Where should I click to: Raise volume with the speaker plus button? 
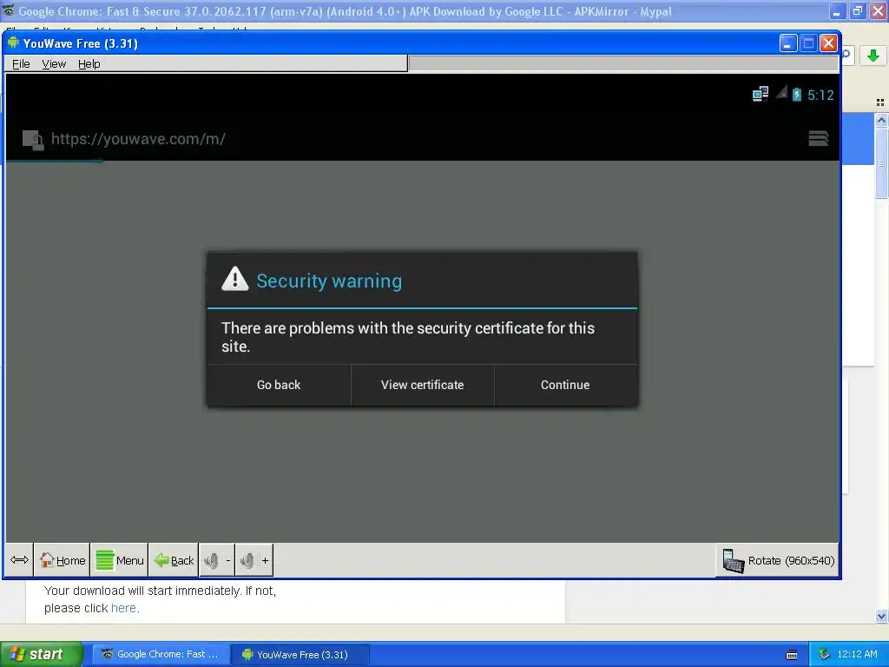[254, 560]
